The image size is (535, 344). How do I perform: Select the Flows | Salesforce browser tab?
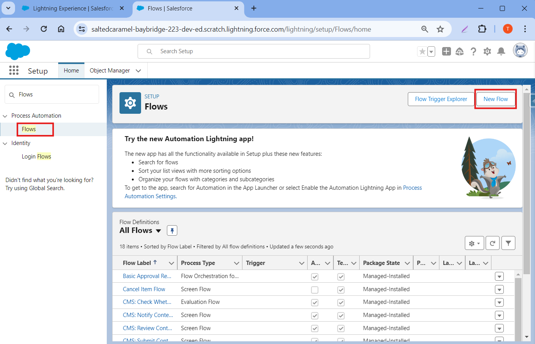click(x=188, y=8)
